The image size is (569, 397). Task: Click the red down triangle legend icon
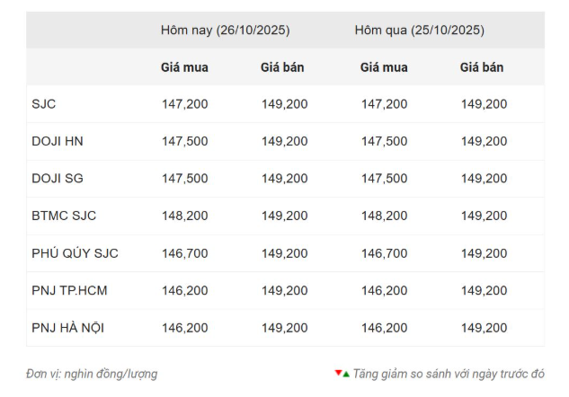[x=338, y=373]
